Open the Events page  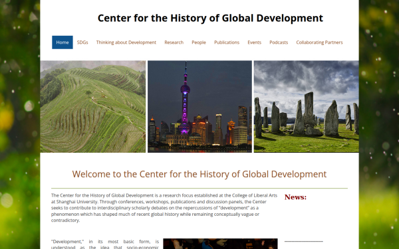click(254, 42)
